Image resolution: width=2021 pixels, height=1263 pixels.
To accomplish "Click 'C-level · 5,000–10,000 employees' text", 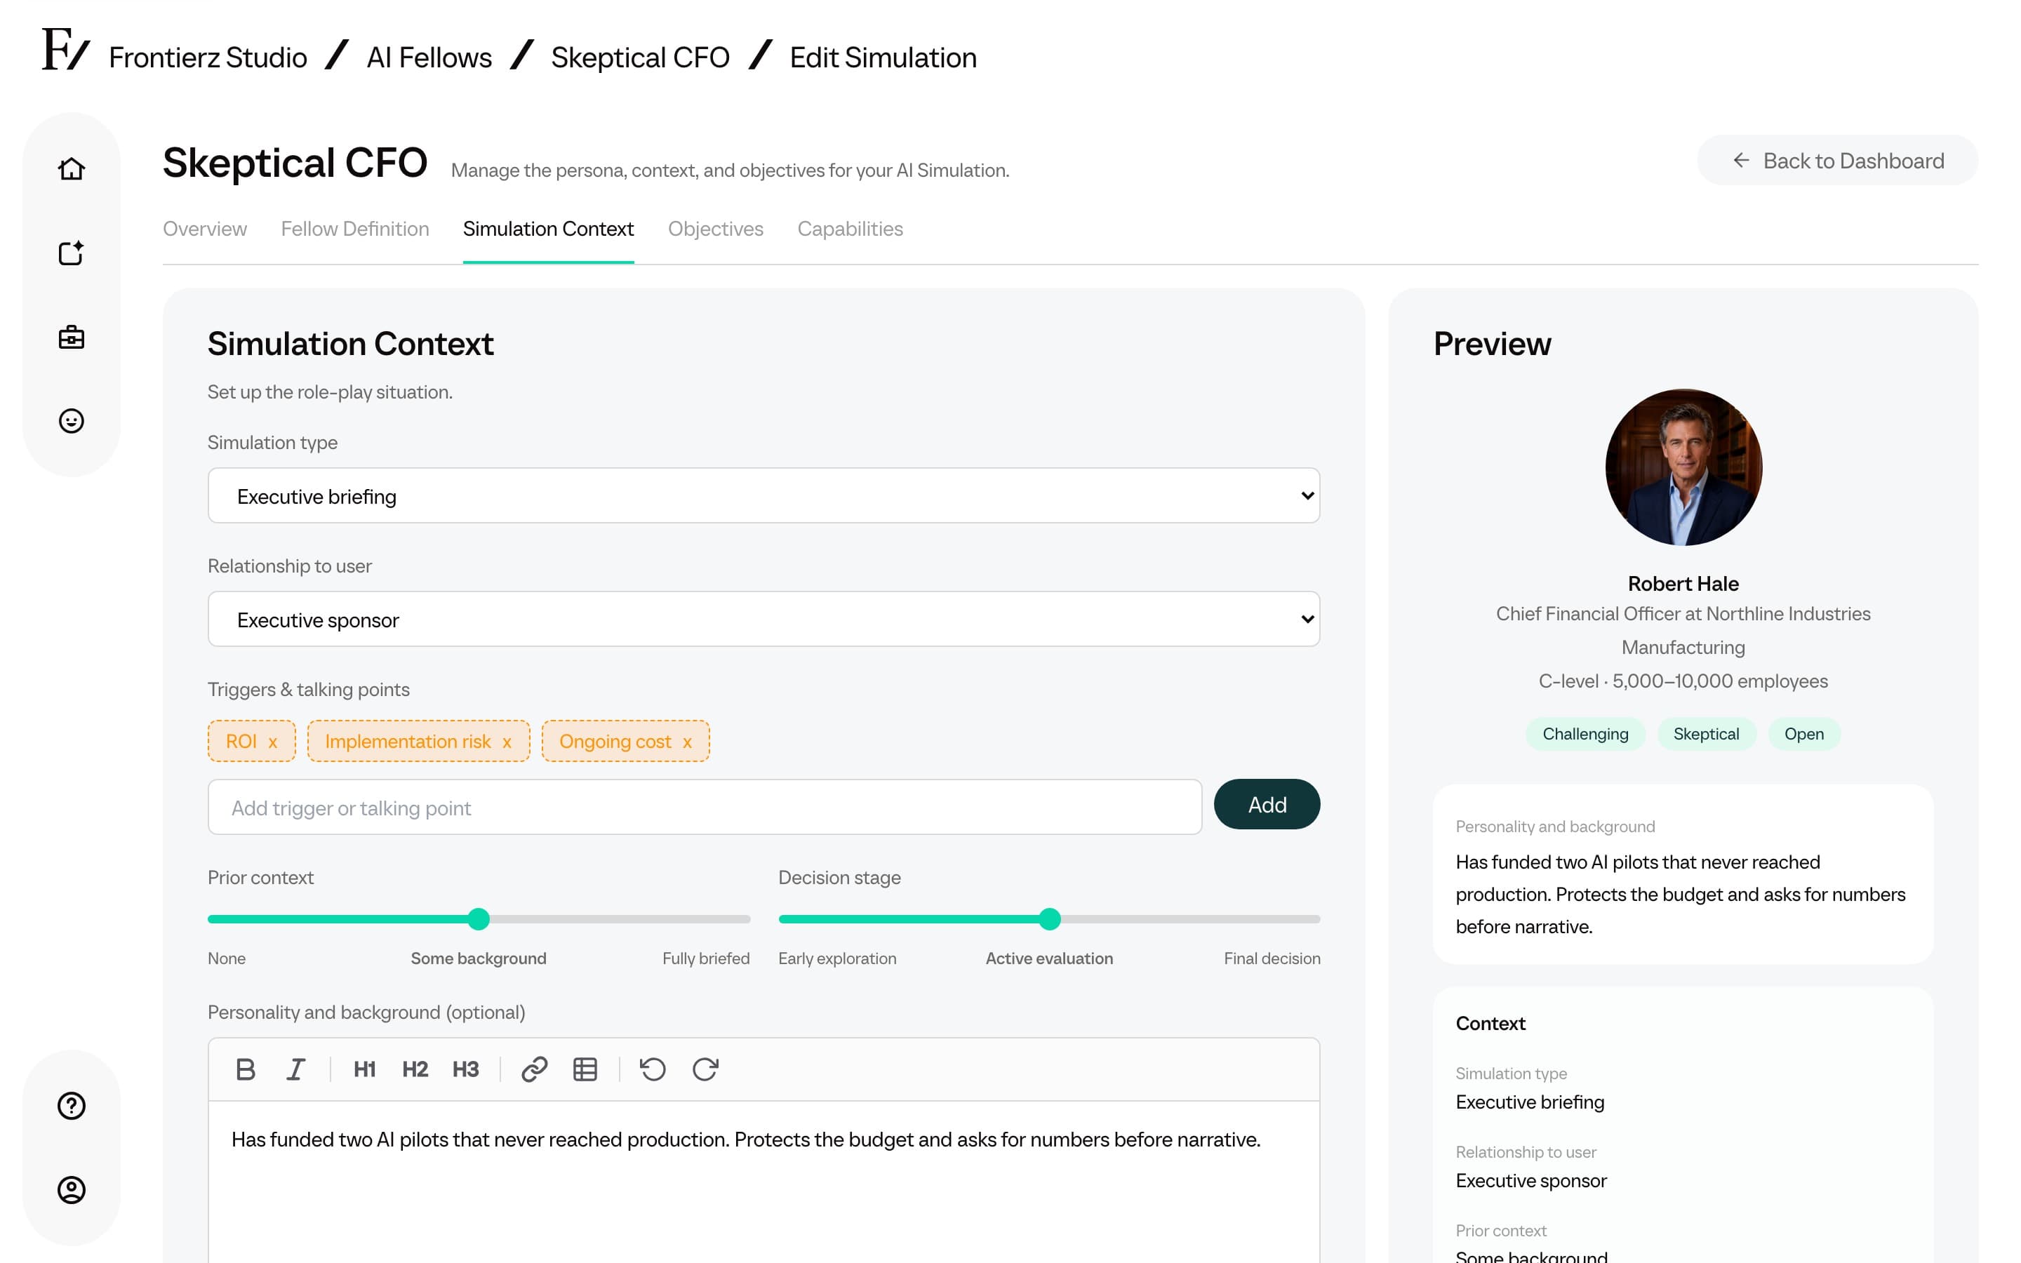I will pos(1683,681).
